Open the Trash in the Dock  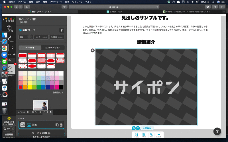pyautogui.click(x=4, y=110)
